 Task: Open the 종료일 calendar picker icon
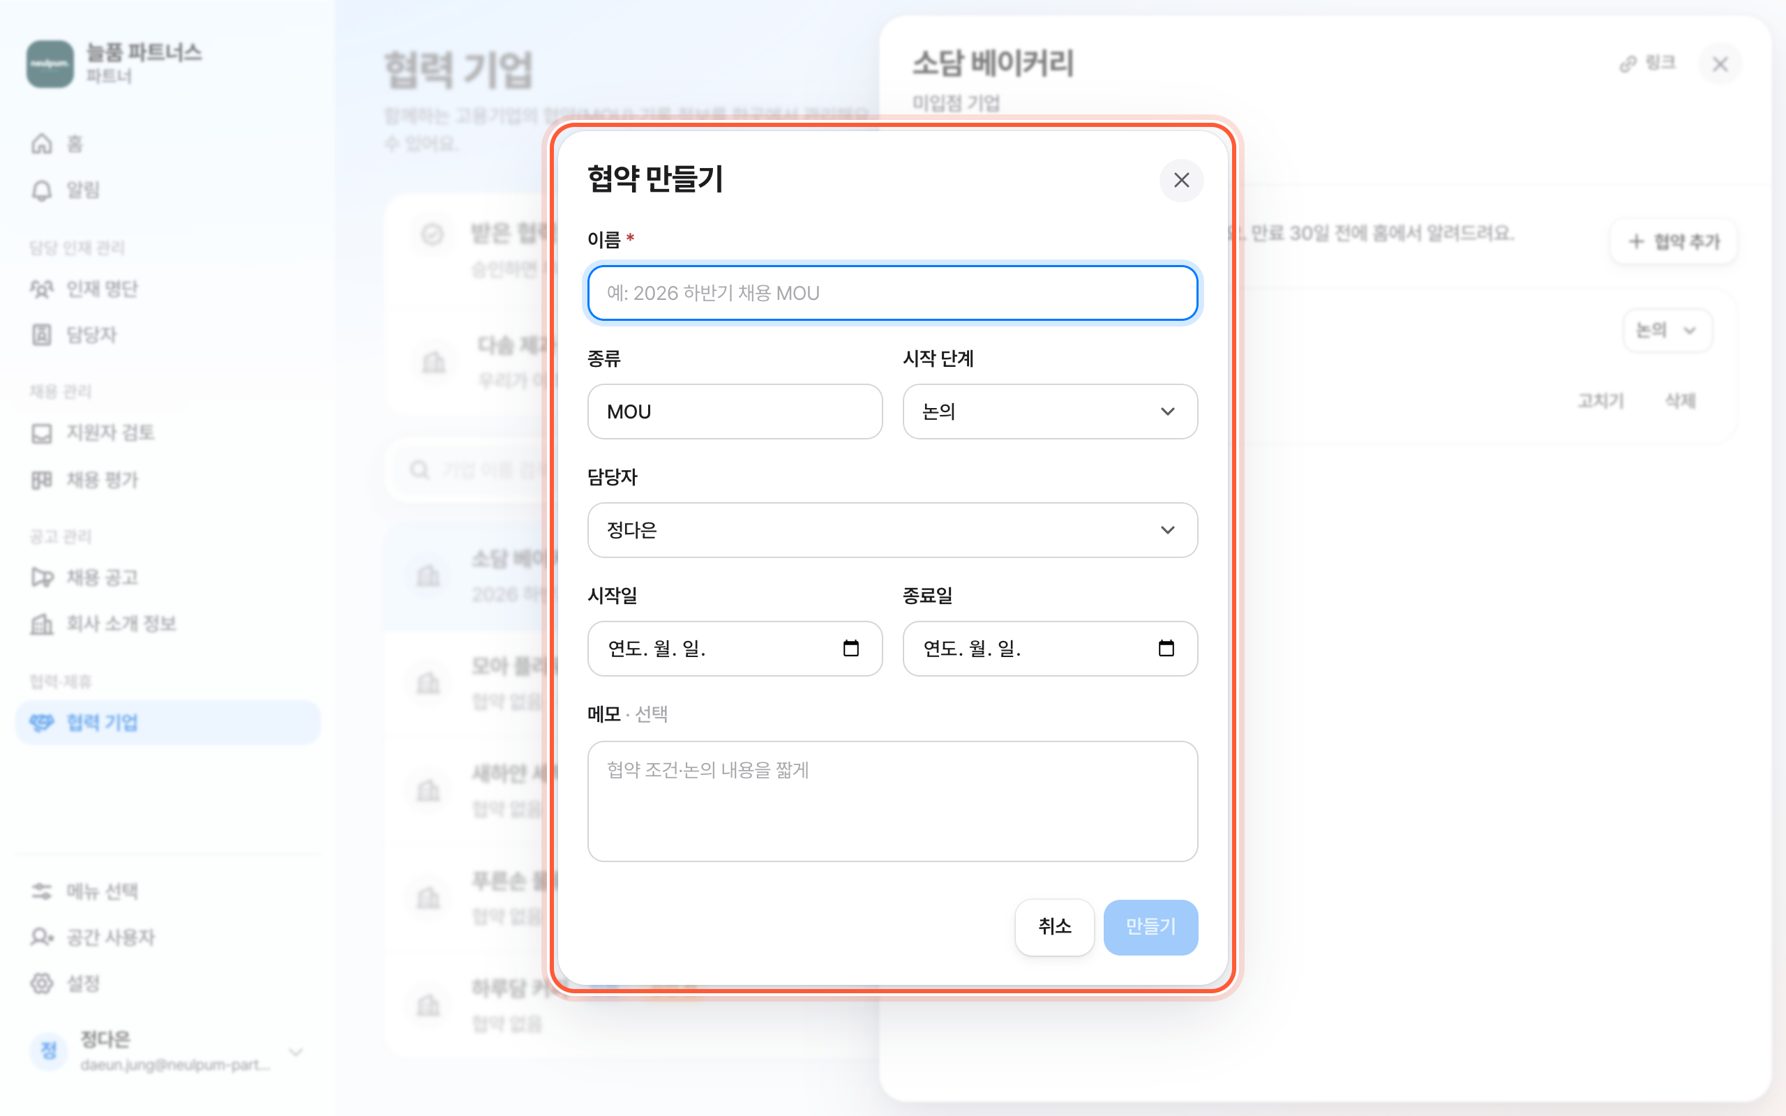[1166, 648]
